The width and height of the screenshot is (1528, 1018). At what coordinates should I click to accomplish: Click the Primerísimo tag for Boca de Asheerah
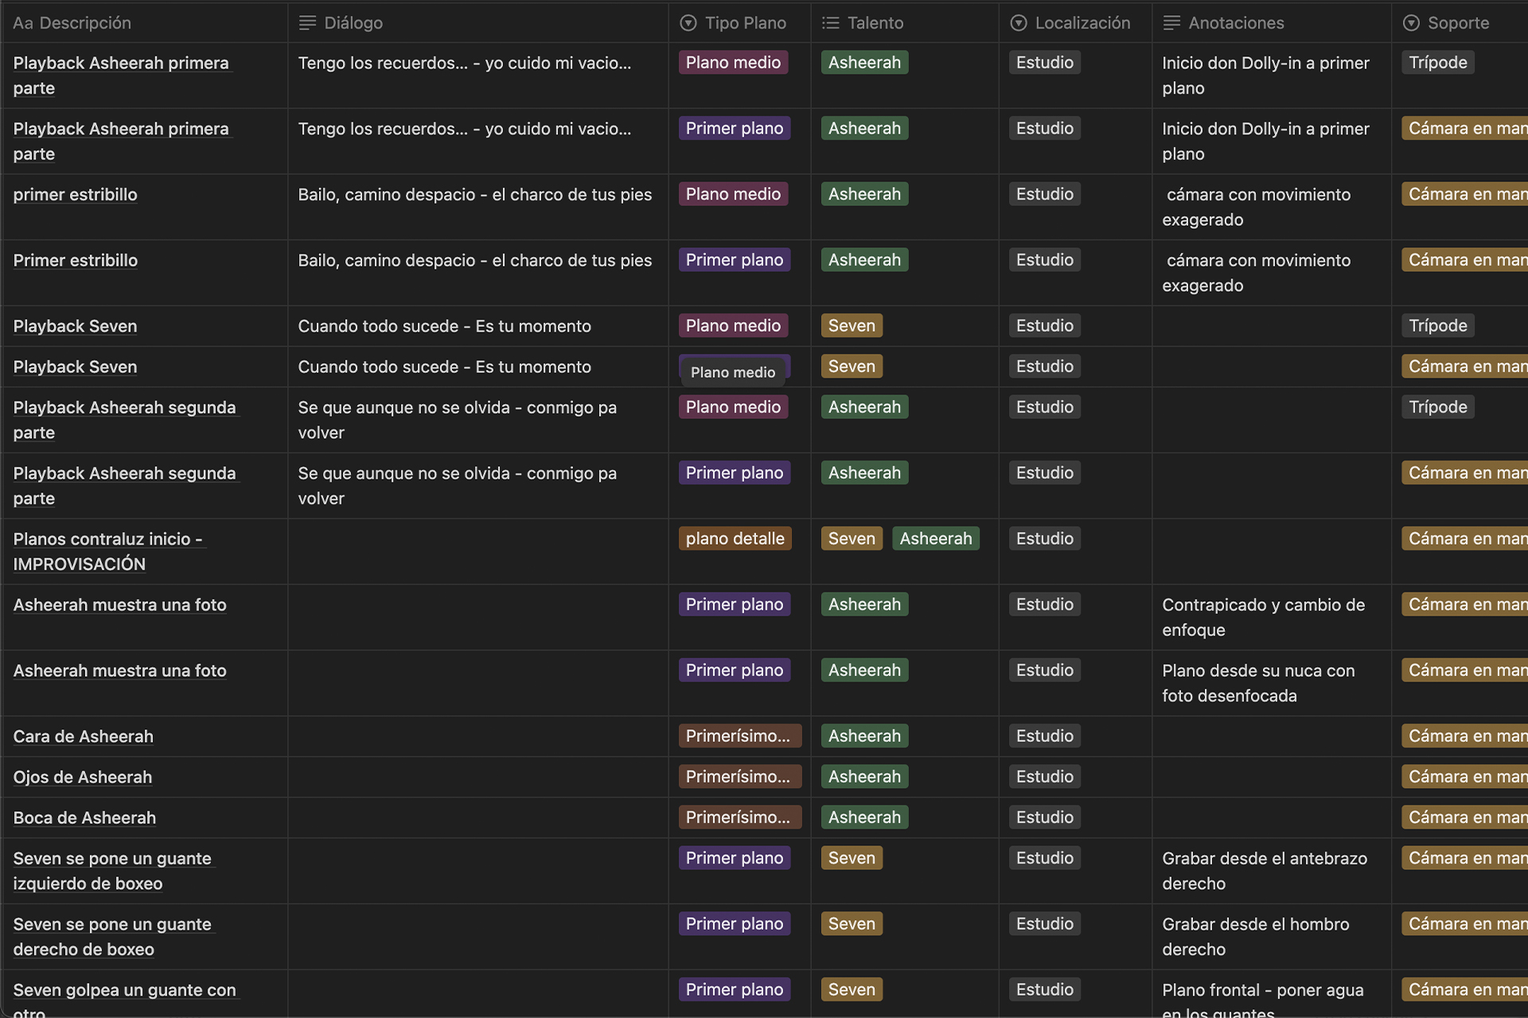click(739, 818)
